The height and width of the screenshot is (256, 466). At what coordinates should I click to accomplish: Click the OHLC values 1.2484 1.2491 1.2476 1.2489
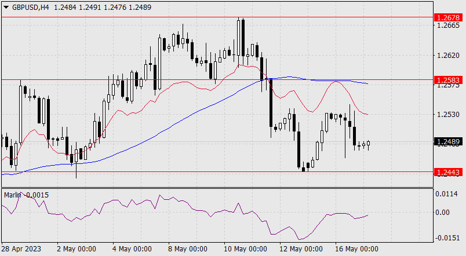tap(103, 8)
